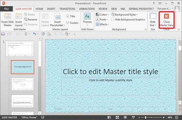Click thumbnail pane scroll down arrow
This screenshot has width=182, height=120.
tap(40, 113)
